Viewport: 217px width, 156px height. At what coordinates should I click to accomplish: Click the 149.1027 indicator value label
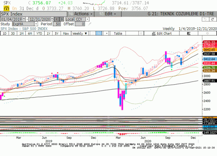210,133
